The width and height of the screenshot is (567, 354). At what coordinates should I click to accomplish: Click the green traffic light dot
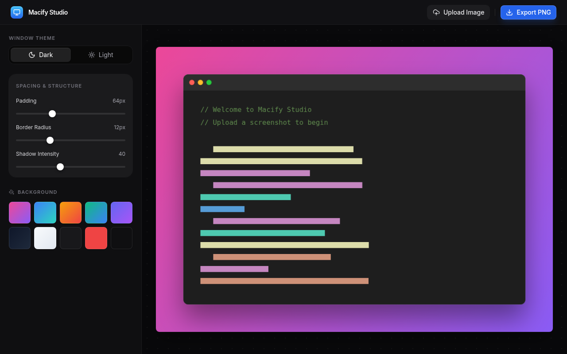point(209,82)
